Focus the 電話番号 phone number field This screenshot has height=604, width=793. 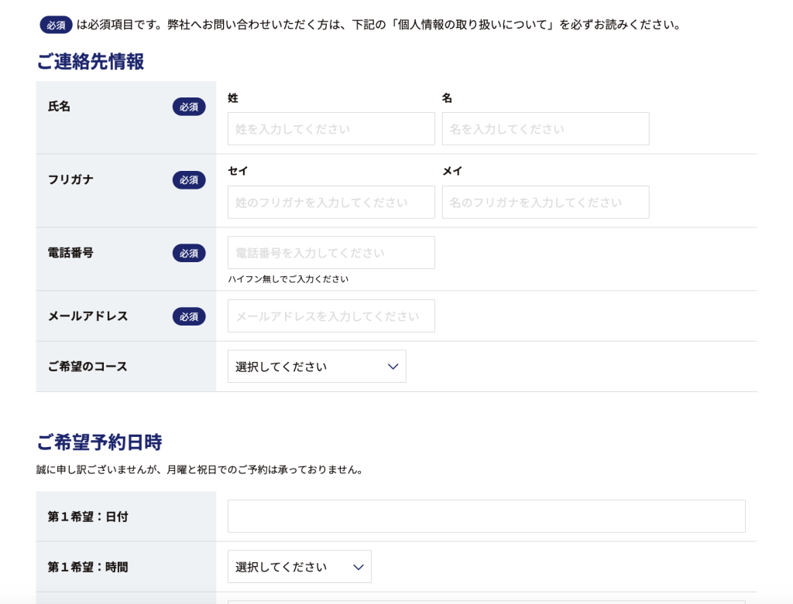coord(331,253)
